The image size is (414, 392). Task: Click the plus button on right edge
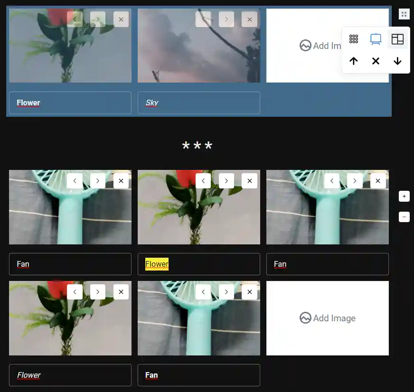pyautogui.click(x=404, y=196)
